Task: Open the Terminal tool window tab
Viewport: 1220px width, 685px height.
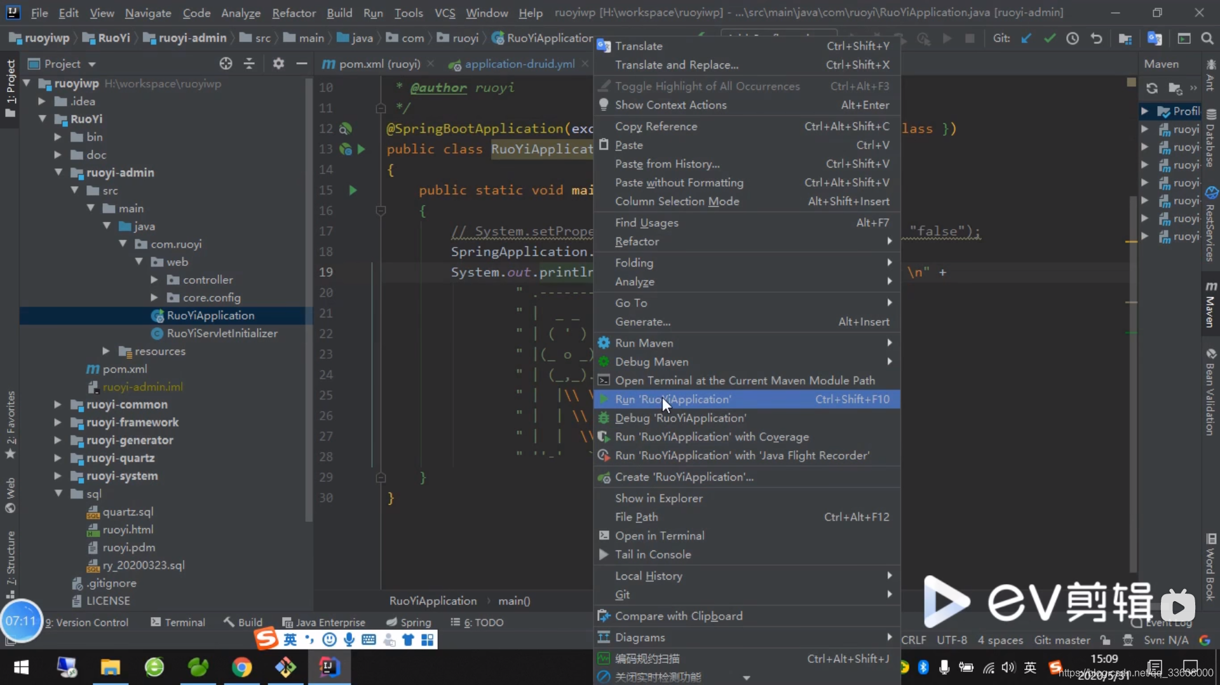Action: click(178, 622)
